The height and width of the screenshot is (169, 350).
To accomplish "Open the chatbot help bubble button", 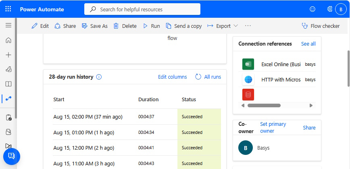I will click(x=12, y=156).
